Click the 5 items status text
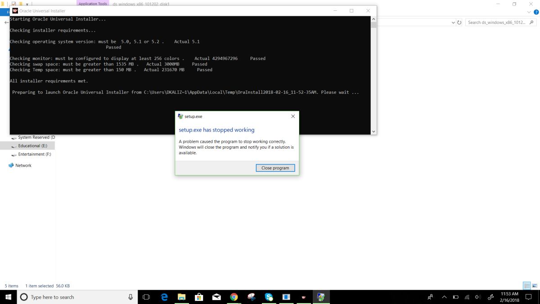540x304 pixels. click(12, 286)
